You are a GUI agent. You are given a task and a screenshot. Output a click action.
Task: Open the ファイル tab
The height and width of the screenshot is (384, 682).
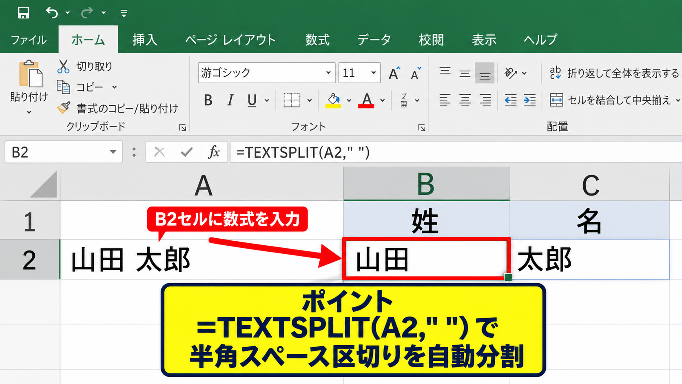[x=29, y=40]
